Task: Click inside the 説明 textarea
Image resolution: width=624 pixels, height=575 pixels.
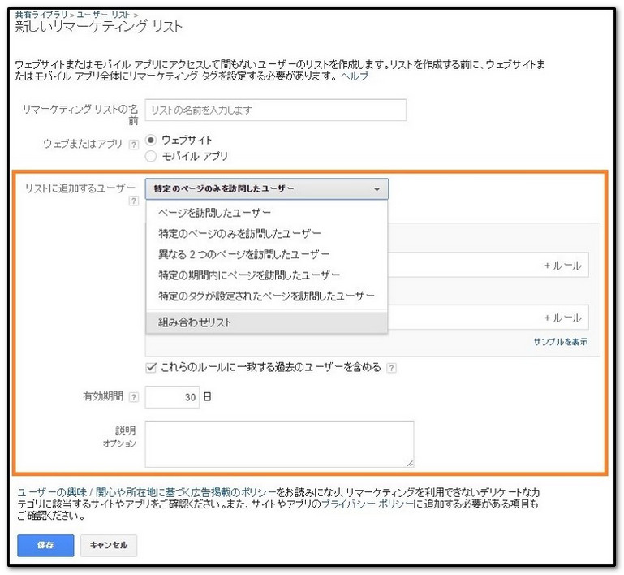Action: tap(279, 443)
